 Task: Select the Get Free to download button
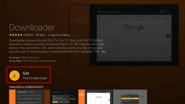tap(29, 75)
